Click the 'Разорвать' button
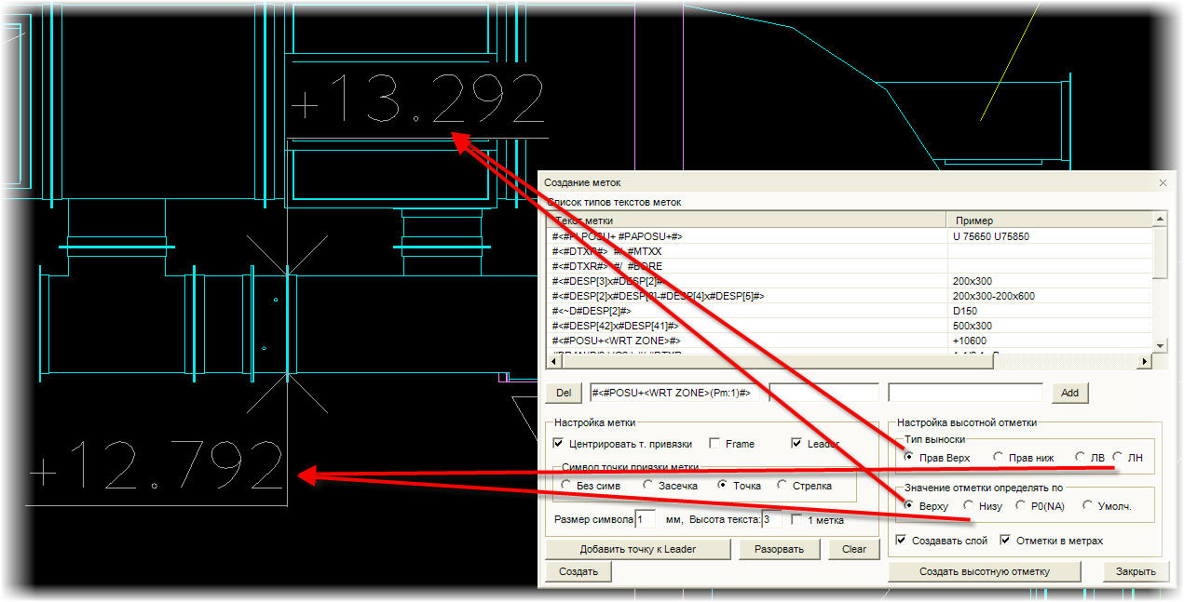The image size is (1184, 602). [779, 549]
